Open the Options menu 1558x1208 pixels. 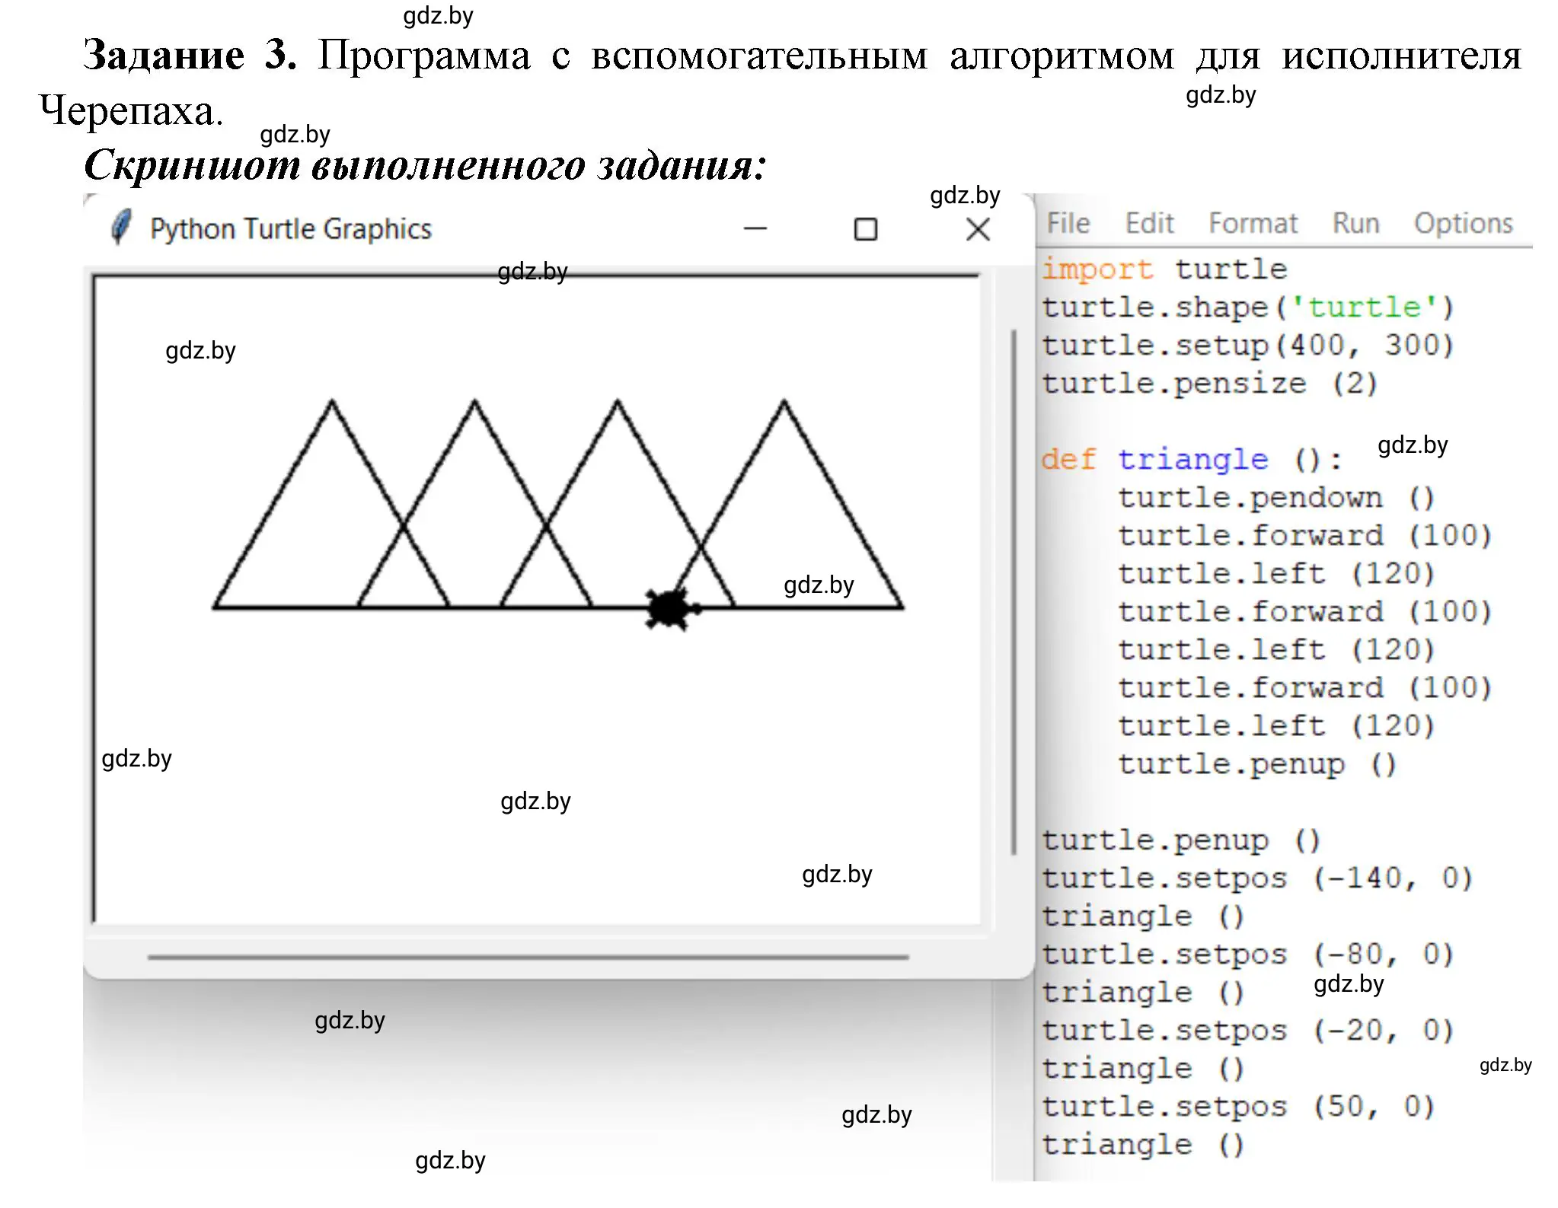coord(1464,223)
